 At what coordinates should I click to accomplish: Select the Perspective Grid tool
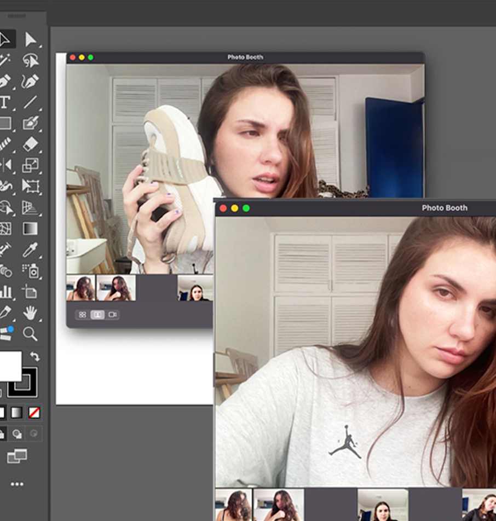pos(31,207)
